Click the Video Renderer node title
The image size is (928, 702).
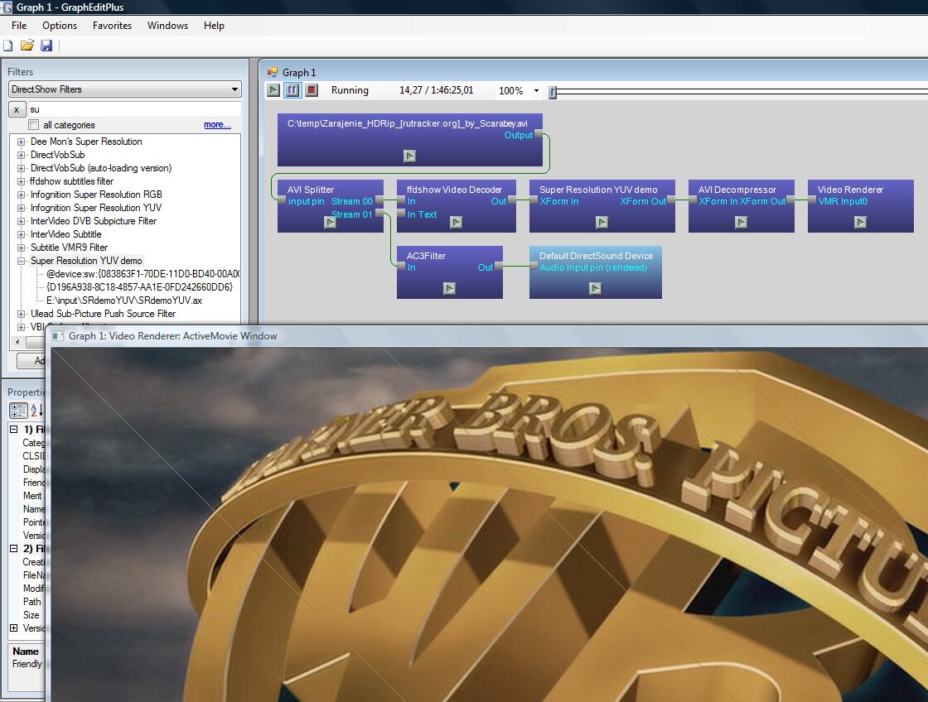coord(850,190)
